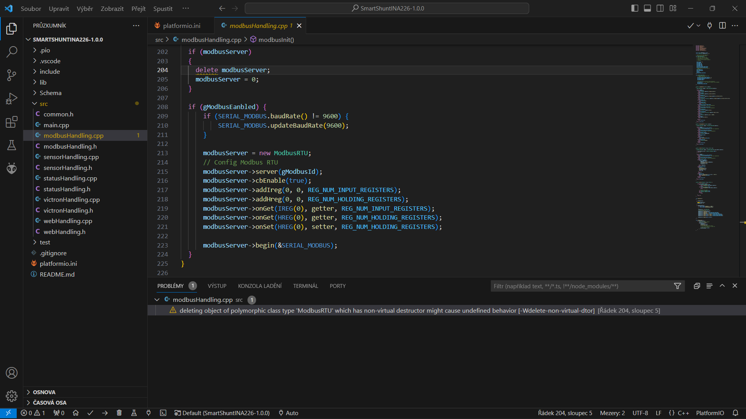Open the PlatformIO alien icon
This screenshot has height=419, width=746.
(12, 168)
